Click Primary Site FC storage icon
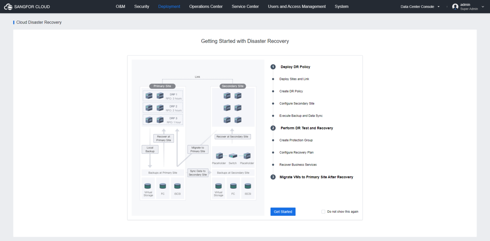 tap(163, 186)
